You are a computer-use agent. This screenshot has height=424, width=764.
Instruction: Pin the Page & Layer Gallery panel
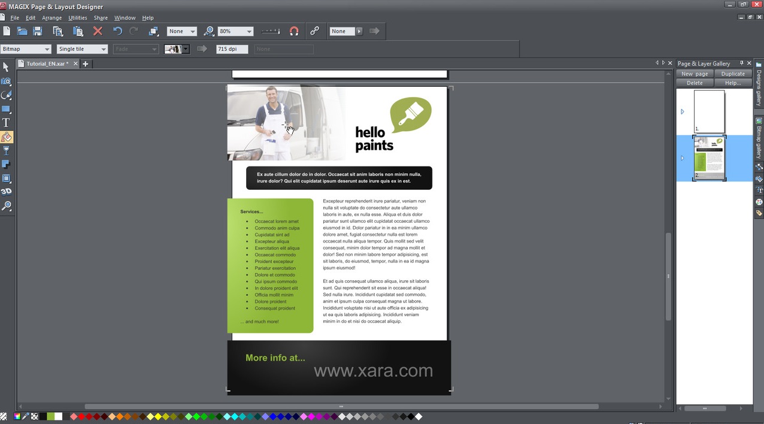[741, 63]
